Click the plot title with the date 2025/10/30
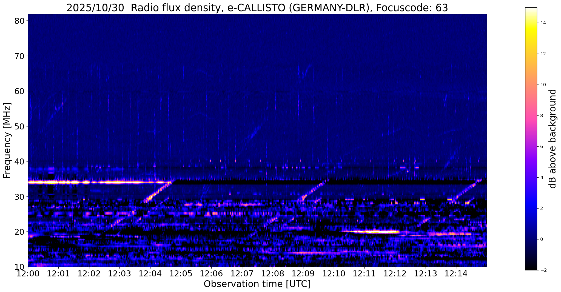Viewport: 561px width, 292px height. (x=257, y=7)
